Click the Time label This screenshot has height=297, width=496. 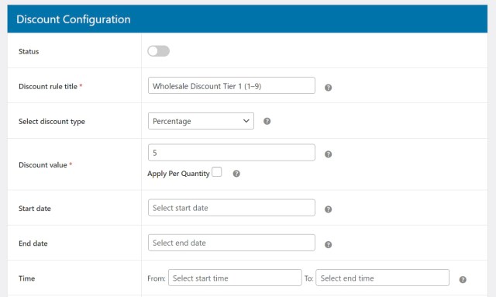tap(27, 278)
